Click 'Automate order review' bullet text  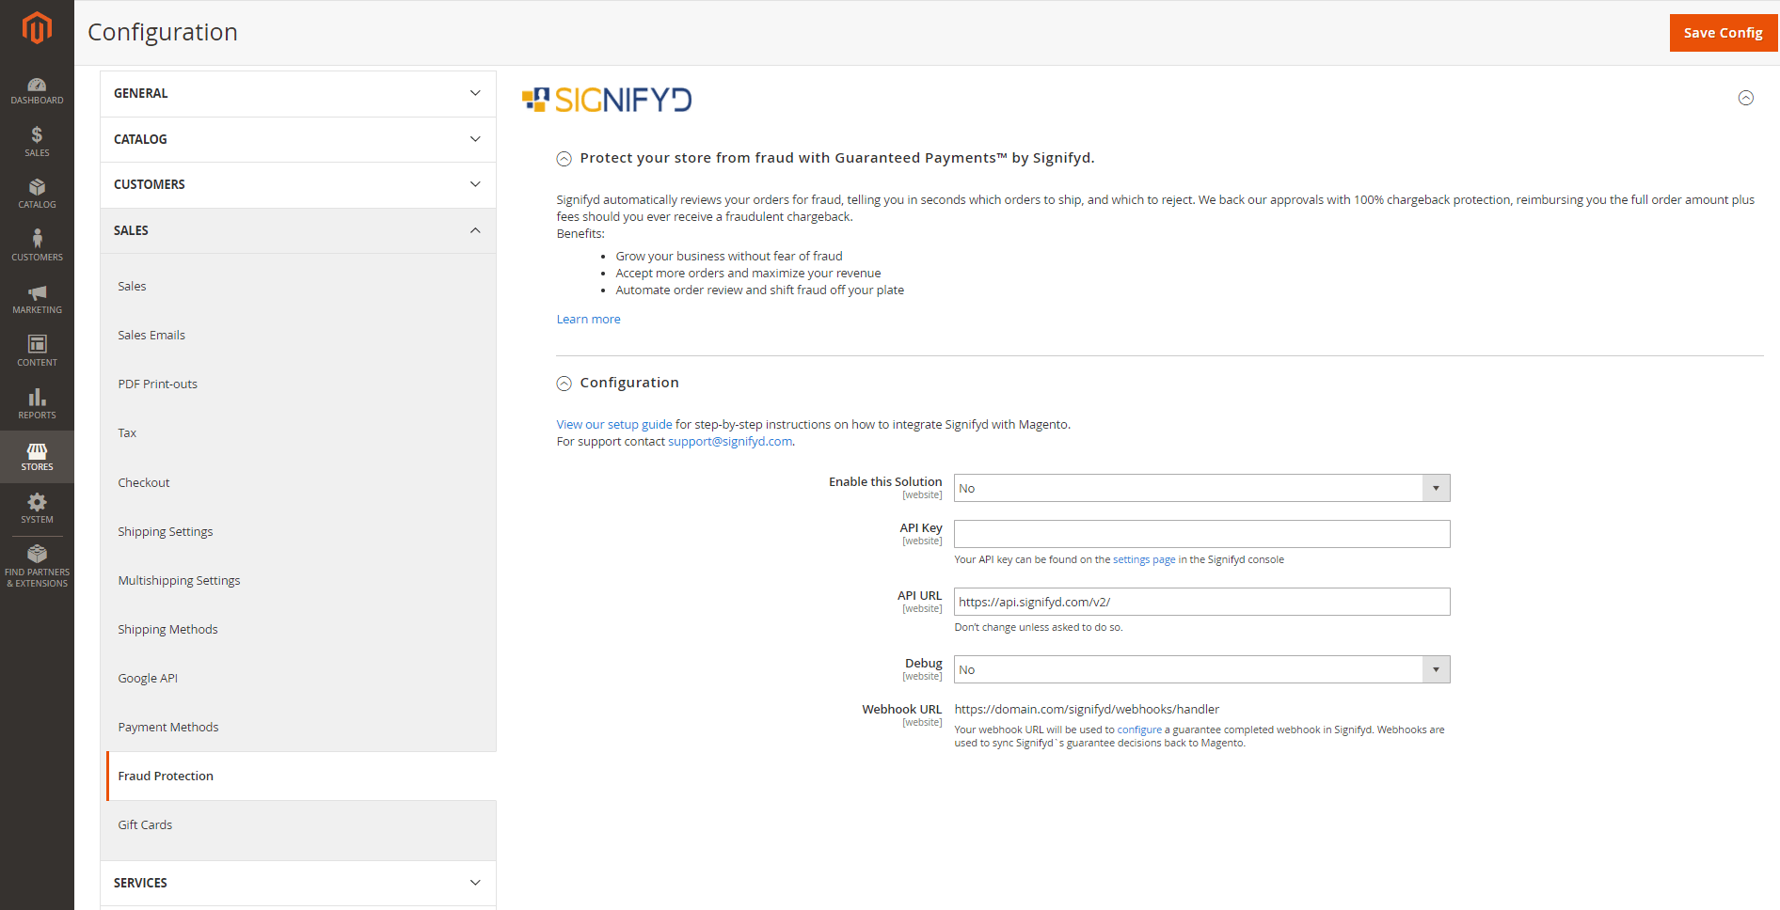[759, 290]
